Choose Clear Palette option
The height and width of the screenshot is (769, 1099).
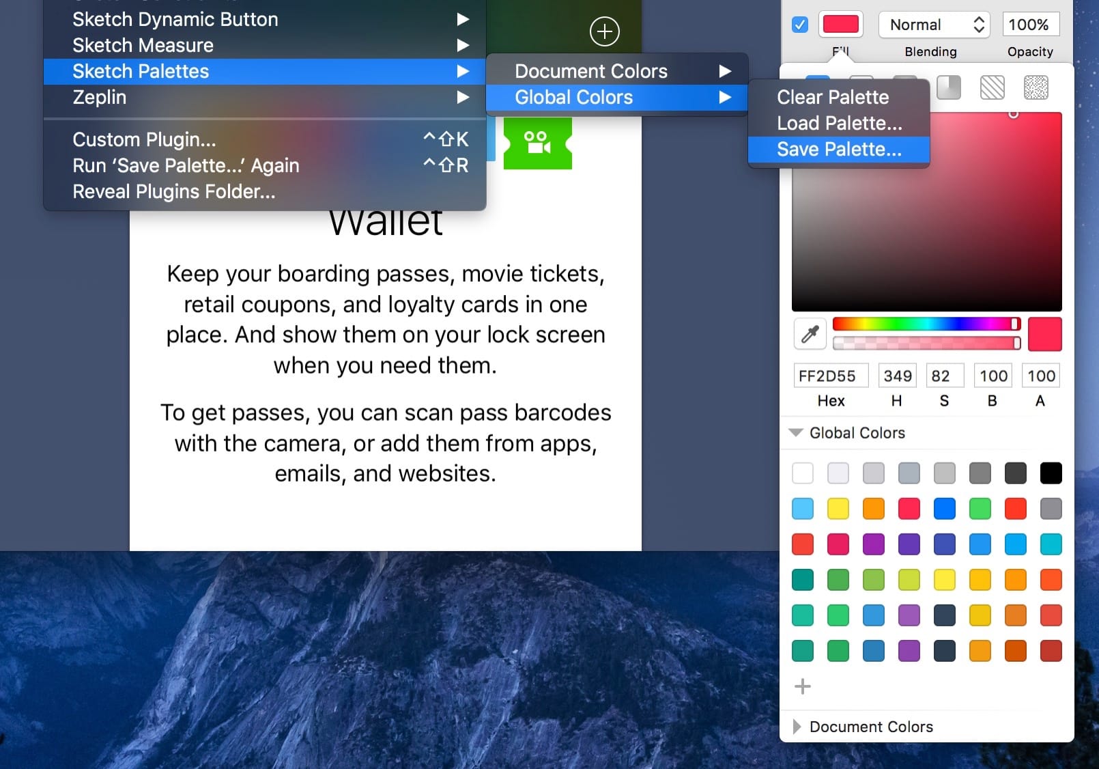[839, 97]
